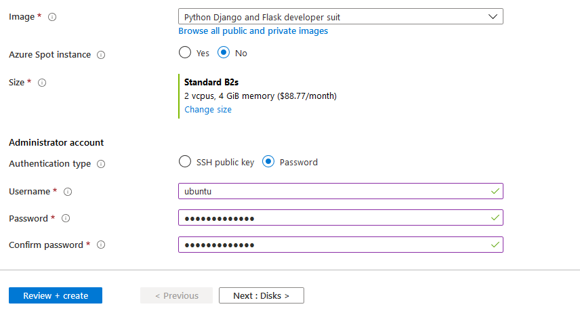580x313 pixels.
Task: Click the Username info icon
Action: [x=68, y=192]
